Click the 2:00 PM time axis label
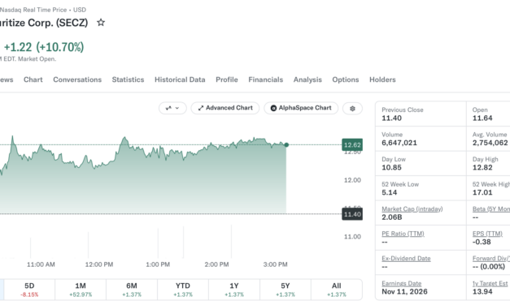 point(216,264)
